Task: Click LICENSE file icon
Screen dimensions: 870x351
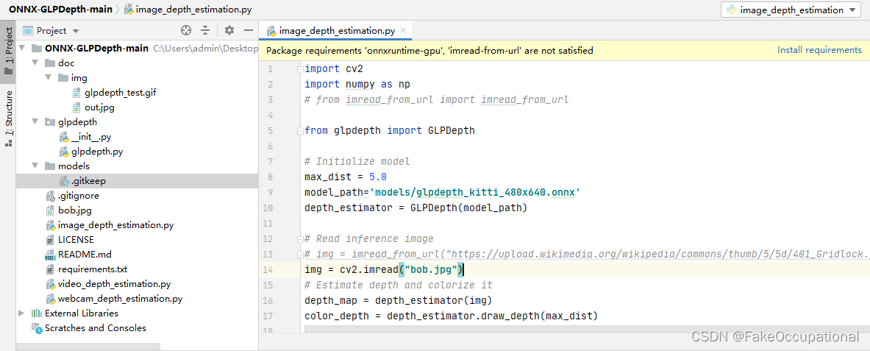Action: point(51,240)
